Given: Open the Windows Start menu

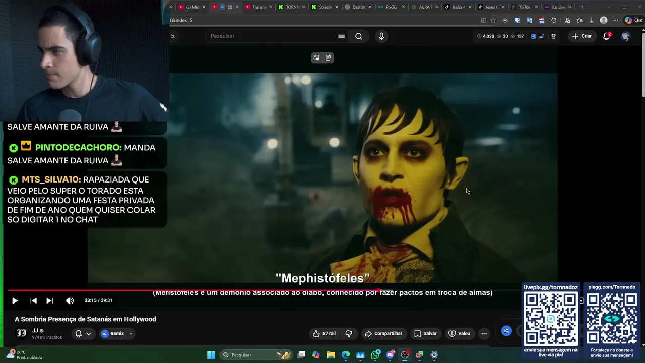Looking at the screenshot, I should (211, 355).
